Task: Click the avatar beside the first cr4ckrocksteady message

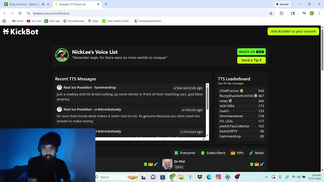Action: [59, 109]
